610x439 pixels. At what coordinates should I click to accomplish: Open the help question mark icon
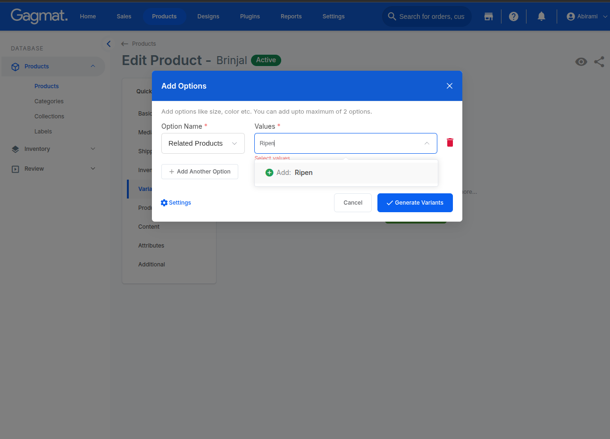tap(514, 17)
